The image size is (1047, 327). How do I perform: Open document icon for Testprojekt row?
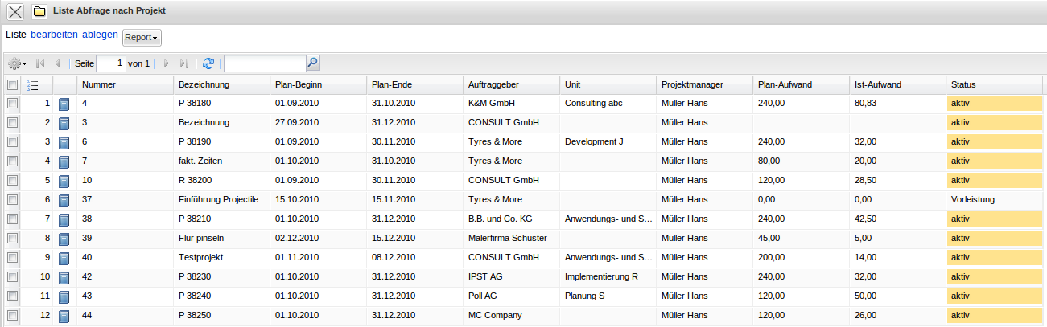(64, 258)
